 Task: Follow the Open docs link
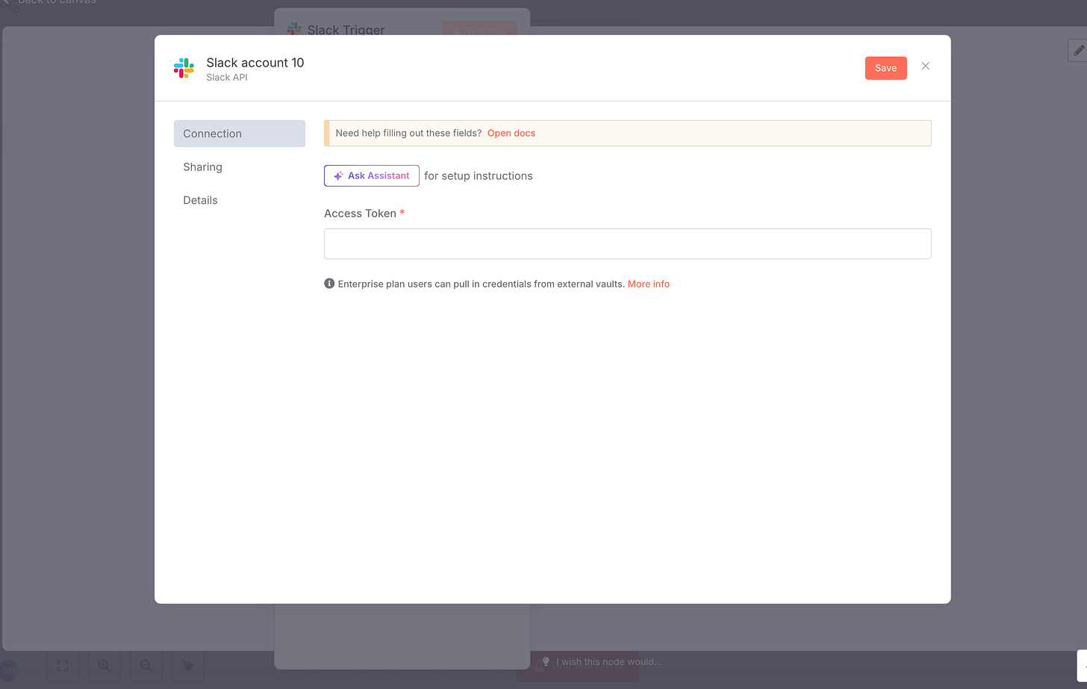pos(511,133)
